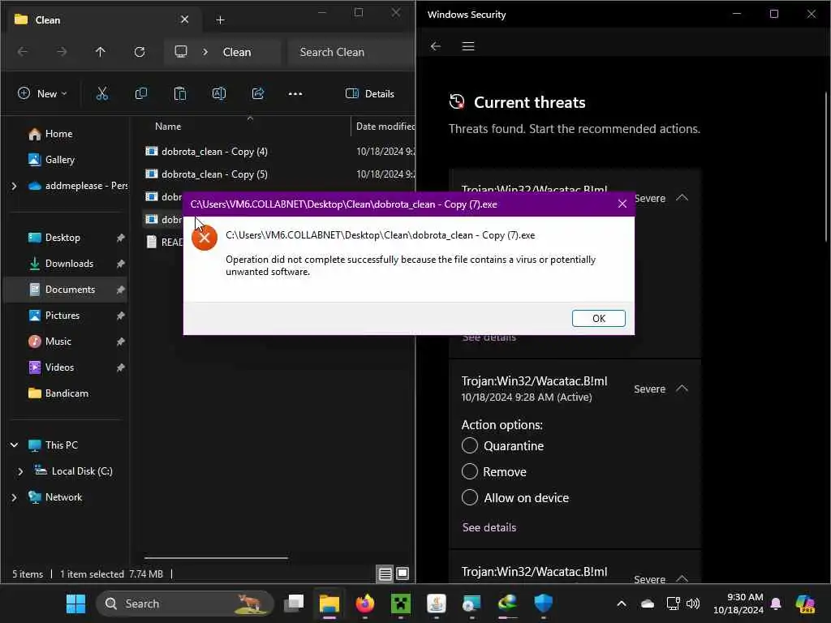Collapse the bottom Trojan threat entry
The width and height of the screenshot is (831, 623).
point(682,578)
